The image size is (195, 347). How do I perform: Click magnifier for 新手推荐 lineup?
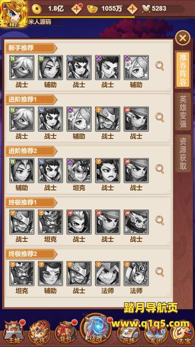[x=159, y=66]
